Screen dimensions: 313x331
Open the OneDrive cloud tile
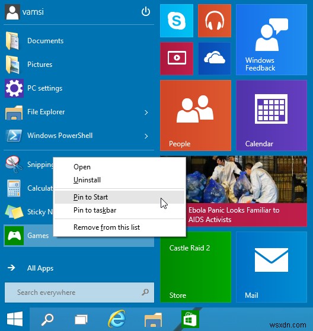click(215, 59)
